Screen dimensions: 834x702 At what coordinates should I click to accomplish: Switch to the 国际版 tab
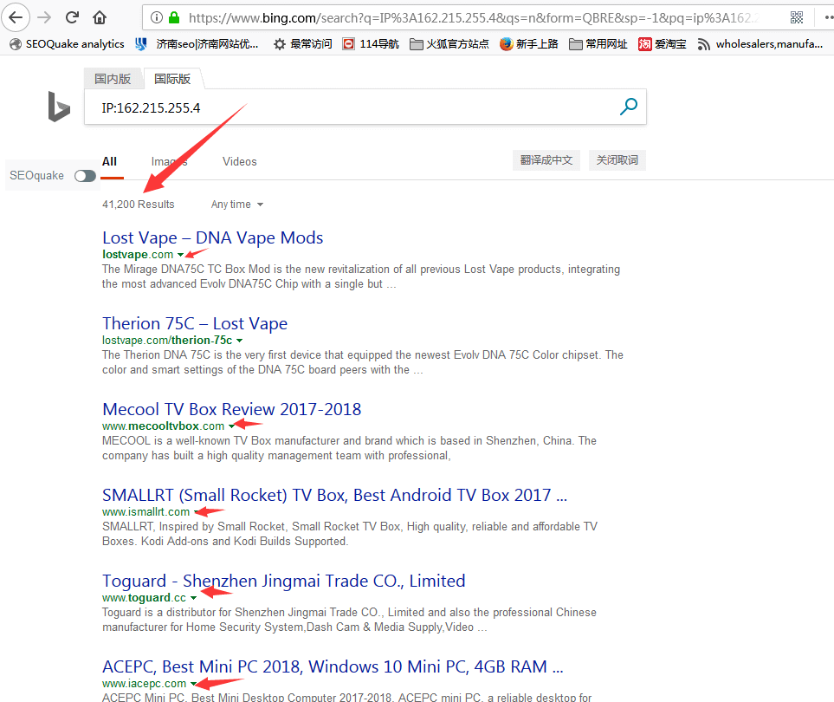(x=172, y=79)
